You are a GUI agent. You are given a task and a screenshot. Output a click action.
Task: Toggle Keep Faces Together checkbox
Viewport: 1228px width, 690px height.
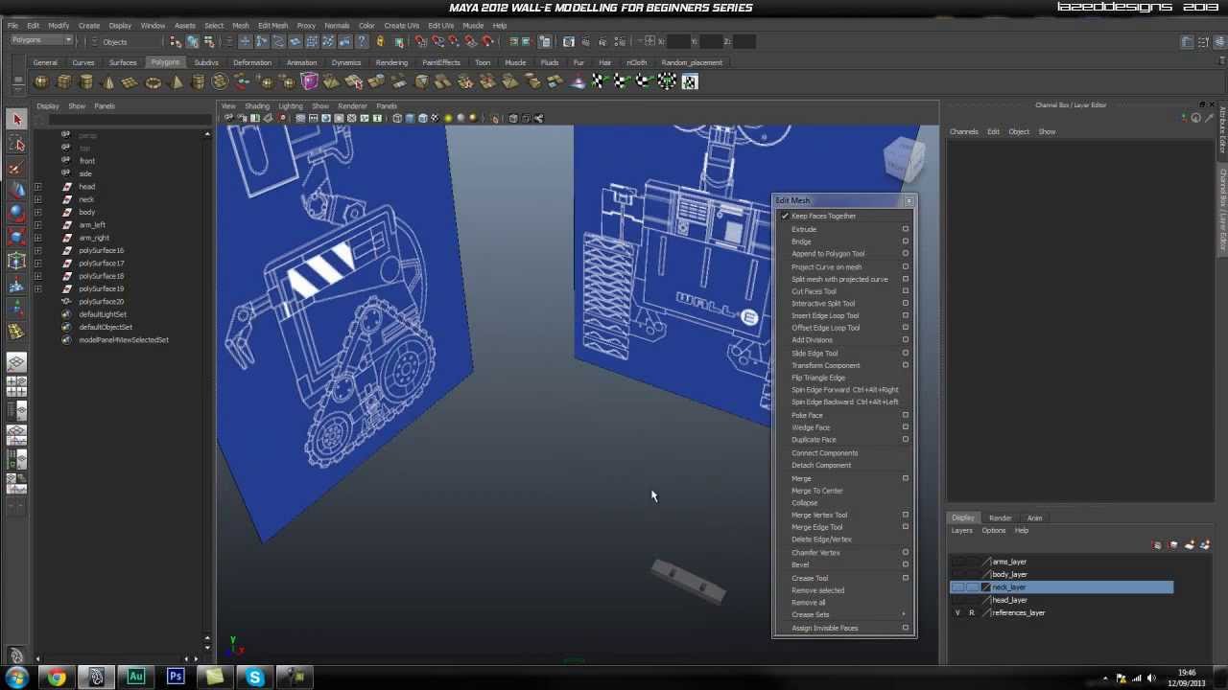[x=785, y=217]
